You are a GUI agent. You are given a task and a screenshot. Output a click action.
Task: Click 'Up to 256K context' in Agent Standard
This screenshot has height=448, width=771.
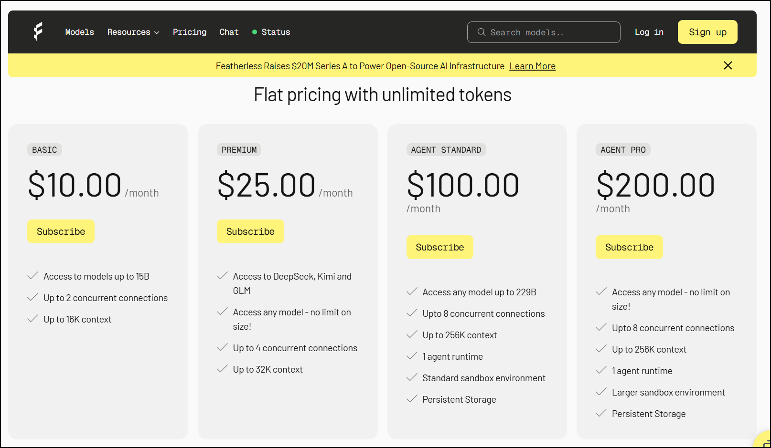[x=460, y=335]
